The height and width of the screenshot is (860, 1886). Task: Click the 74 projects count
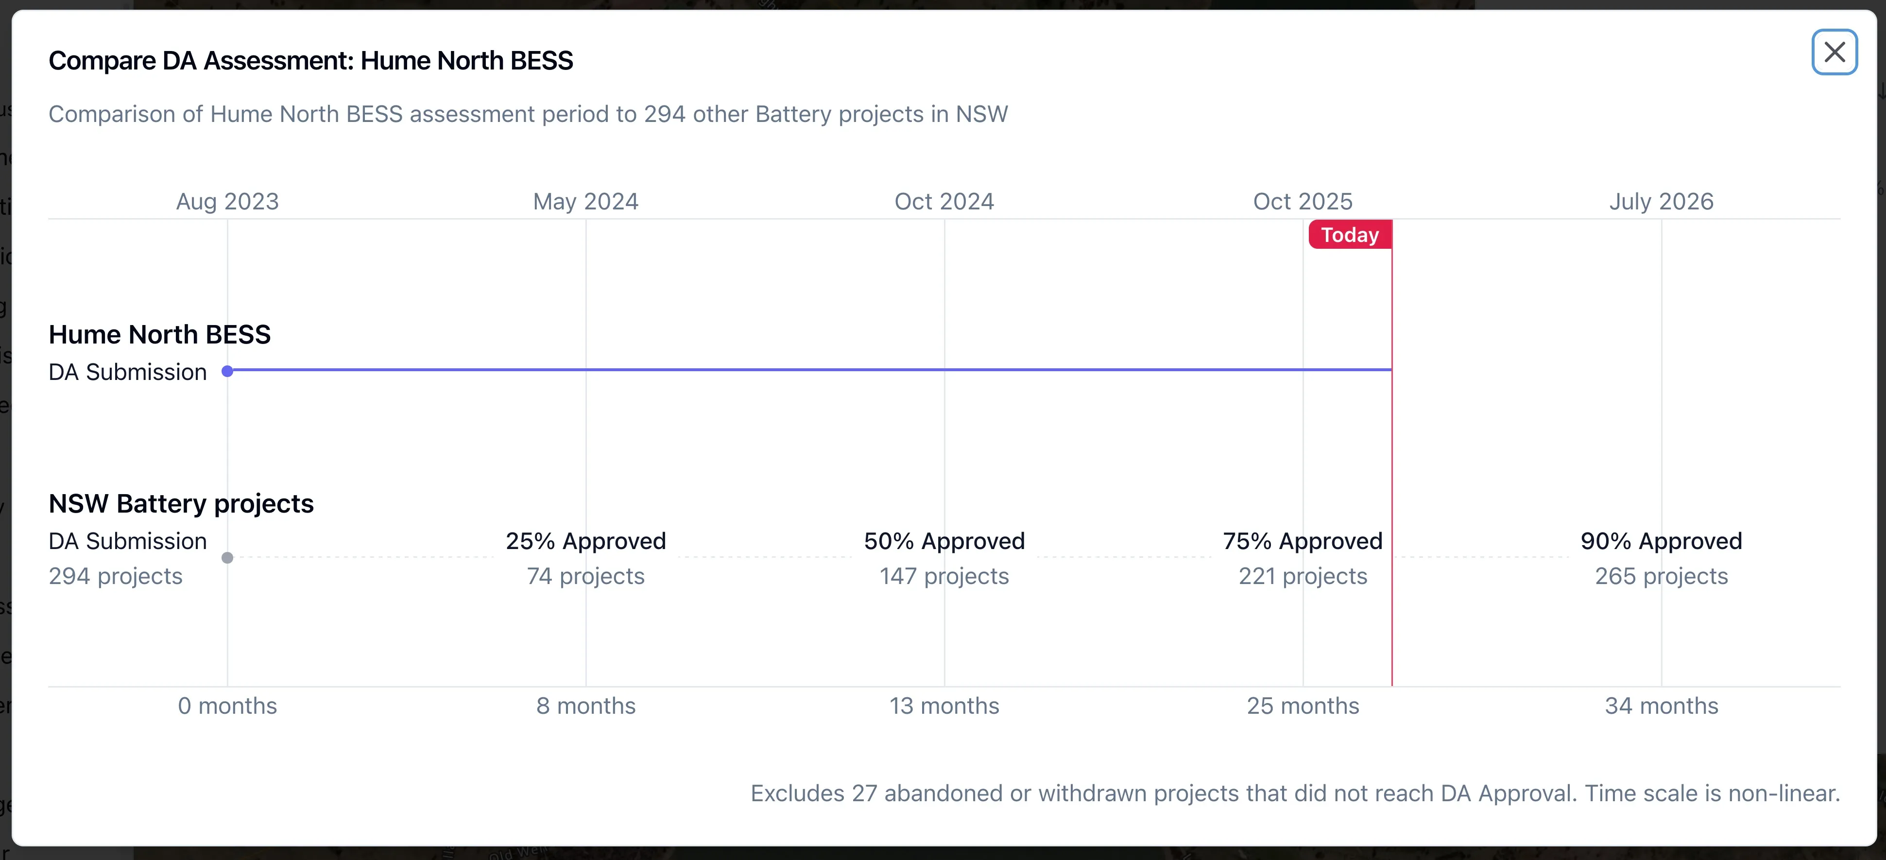click(x=586, y=577)
